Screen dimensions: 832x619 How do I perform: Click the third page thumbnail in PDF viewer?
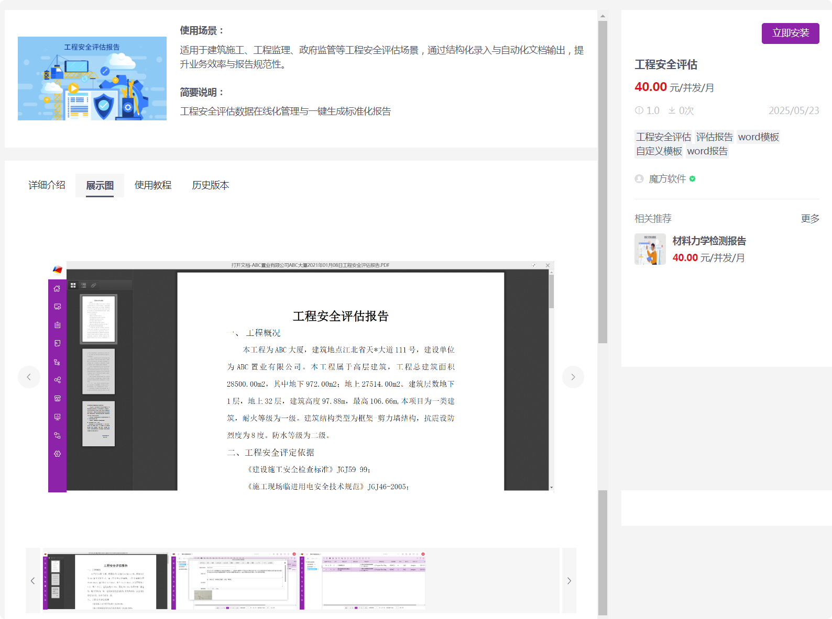[98, 424]
